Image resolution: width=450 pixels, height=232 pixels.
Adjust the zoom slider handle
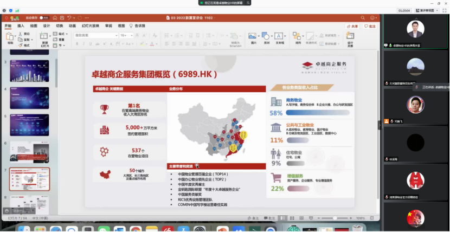coord(335,218)
